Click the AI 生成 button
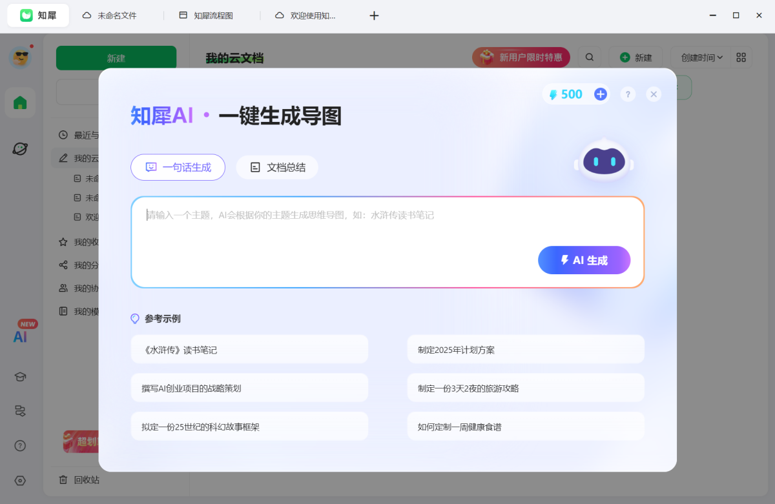The image size is (775, 504). click(x=584, y=260)
